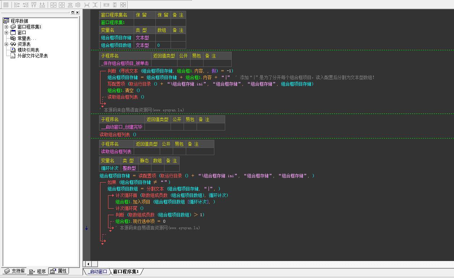Click horizontal scrollbar left arrow
This screenshot has width=454, height=278.
(88, 264)
